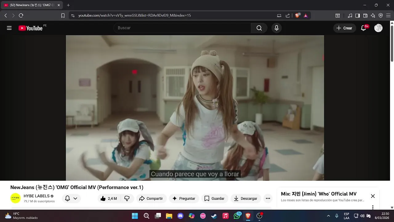Toggle the browser sidebar panel
Image resolution: width=394 pixels, height=222 pixels.
[357, 15]
